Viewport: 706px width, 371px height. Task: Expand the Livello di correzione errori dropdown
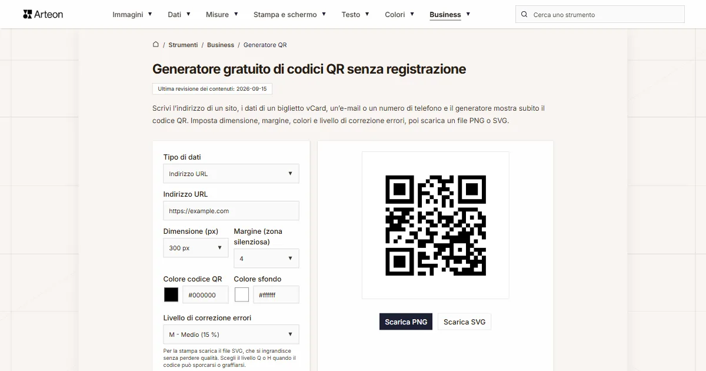pyautogui.click(x=231, y=334)
